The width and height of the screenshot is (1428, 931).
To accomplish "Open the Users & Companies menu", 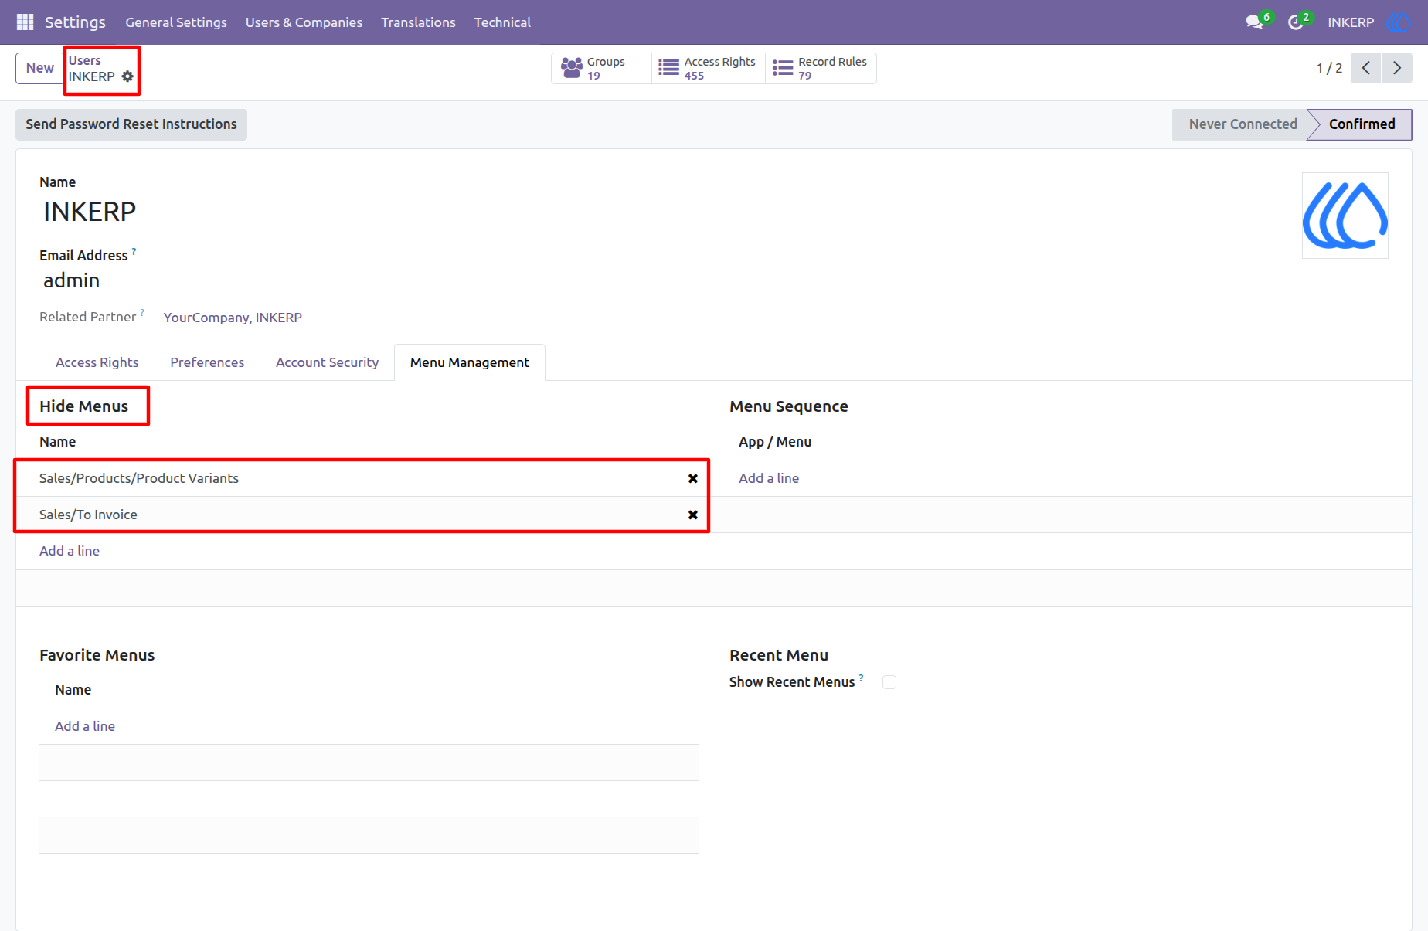I will pyautogui.click(x=304, y=22).
